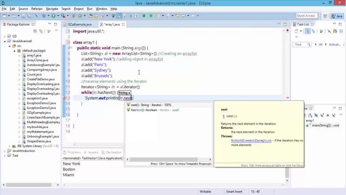The height and width of the screenshot is (195, 346).
Task: Toggle Scheduled presentation in Task List
Action: click(313, 31)
